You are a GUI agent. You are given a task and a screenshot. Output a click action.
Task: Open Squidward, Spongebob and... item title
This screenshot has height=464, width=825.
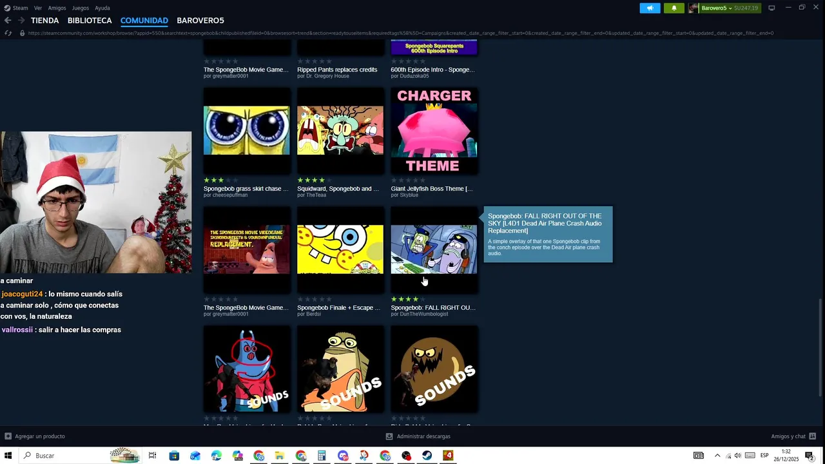pyautogui.click(x=338, y=189)
